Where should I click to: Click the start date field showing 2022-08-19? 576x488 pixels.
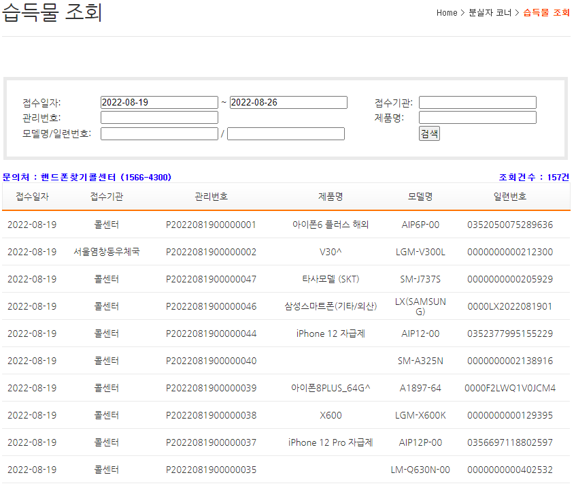click(x=159, y=102)
